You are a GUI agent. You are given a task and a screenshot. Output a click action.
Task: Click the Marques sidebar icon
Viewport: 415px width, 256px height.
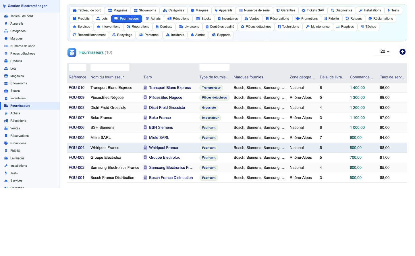[6, 38]
